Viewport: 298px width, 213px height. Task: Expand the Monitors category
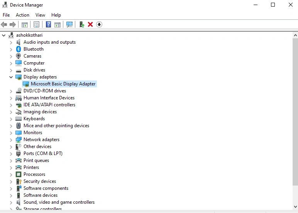[11, 133]
